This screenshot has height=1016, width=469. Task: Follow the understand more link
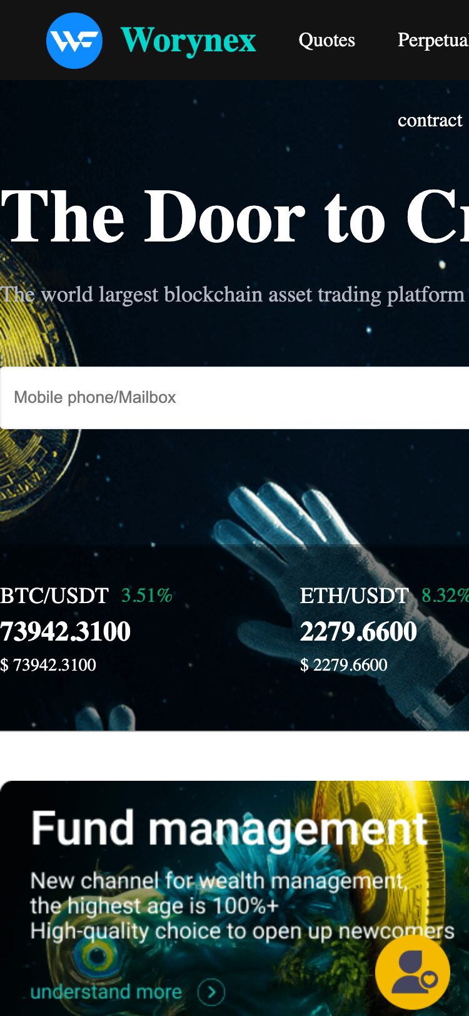[x=106, y=992]
